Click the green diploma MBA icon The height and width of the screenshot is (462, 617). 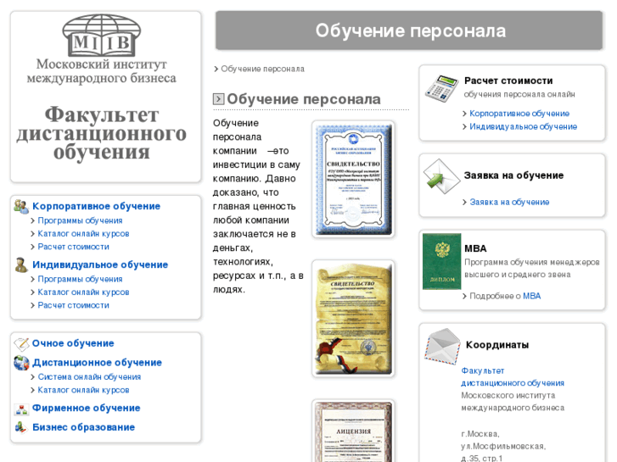click(x=441, y=261)
